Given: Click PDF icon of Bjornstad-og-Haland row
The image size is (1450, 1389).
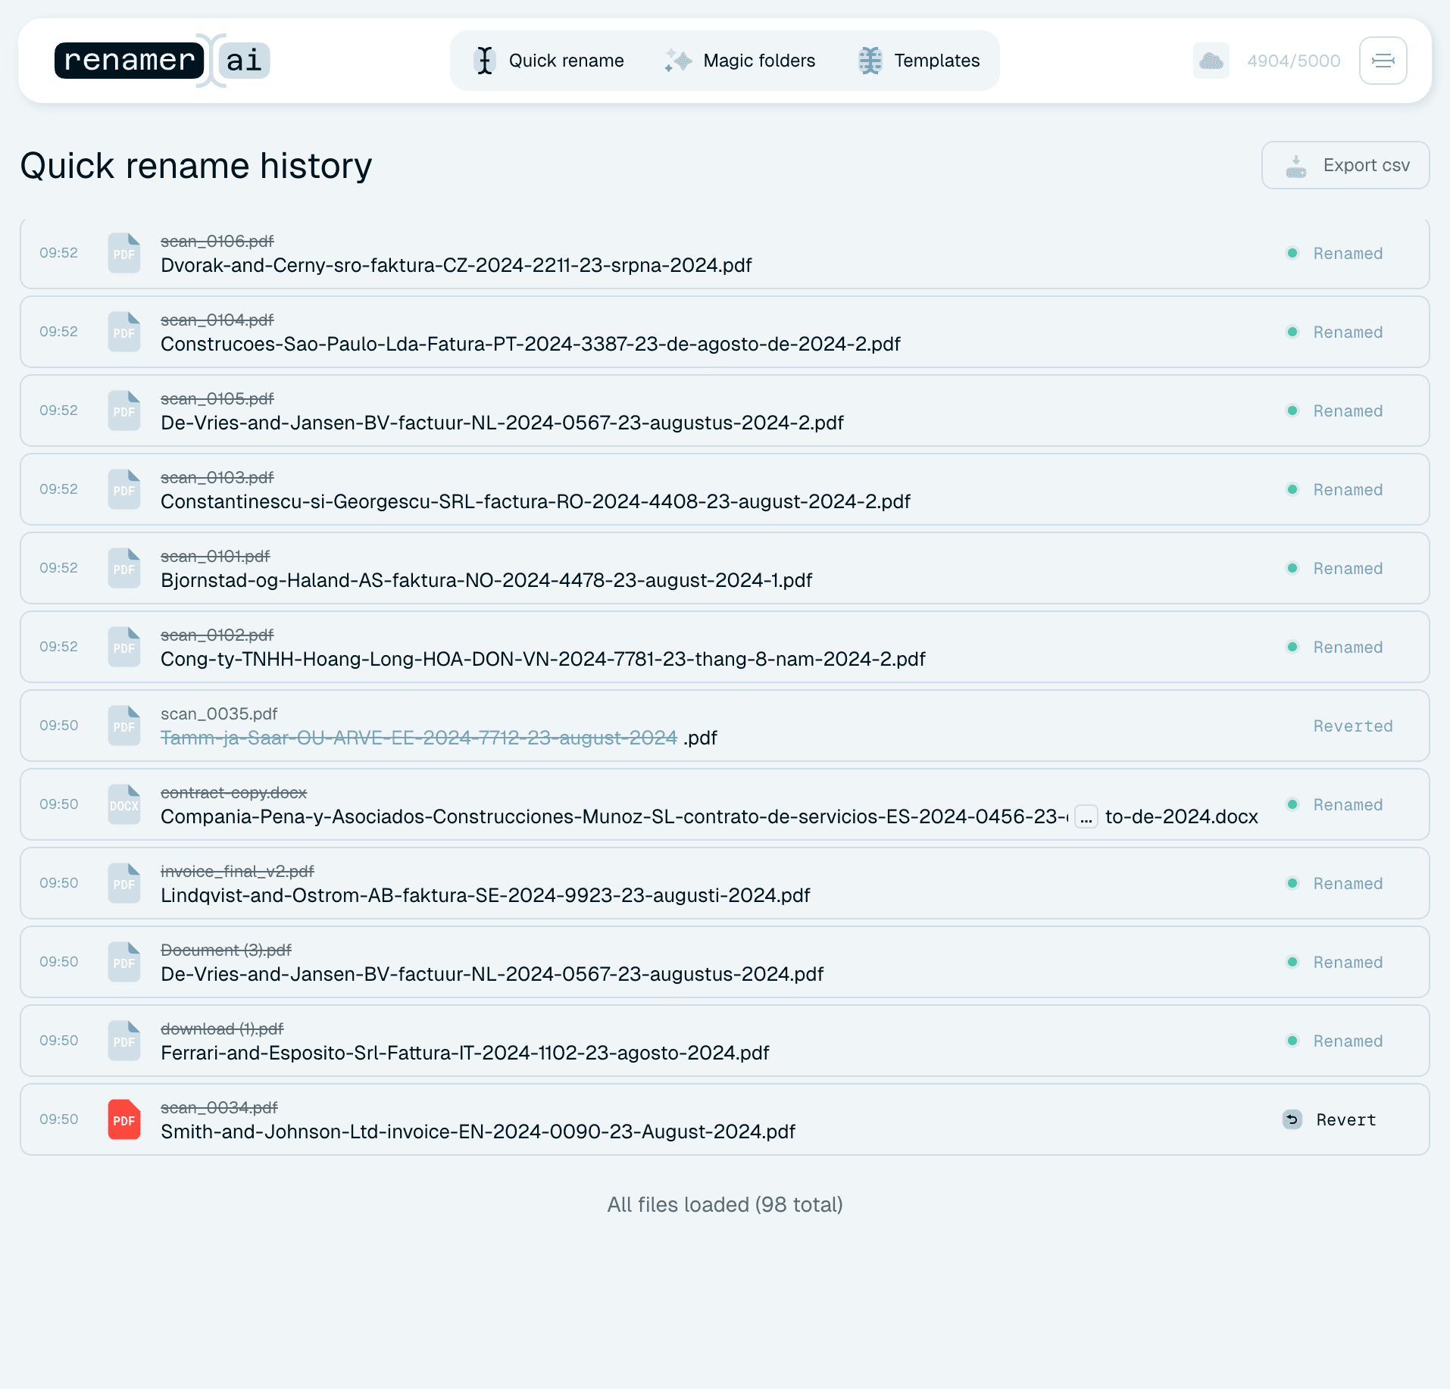Looking at the screenshot, I should pos(124,568).
